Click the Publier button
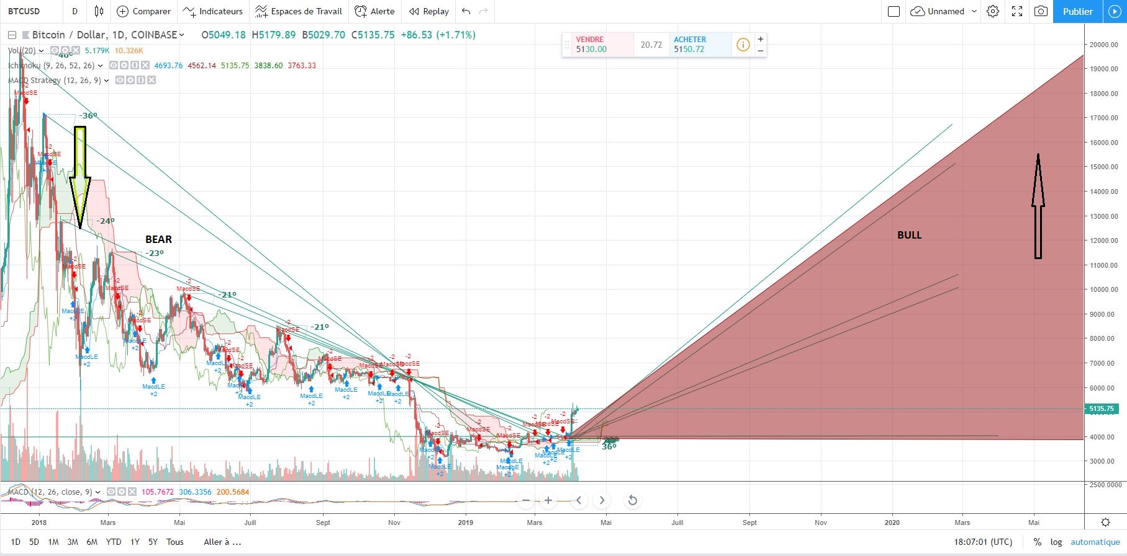This screenshot has width=1127, height=556. click(1077, 11)
